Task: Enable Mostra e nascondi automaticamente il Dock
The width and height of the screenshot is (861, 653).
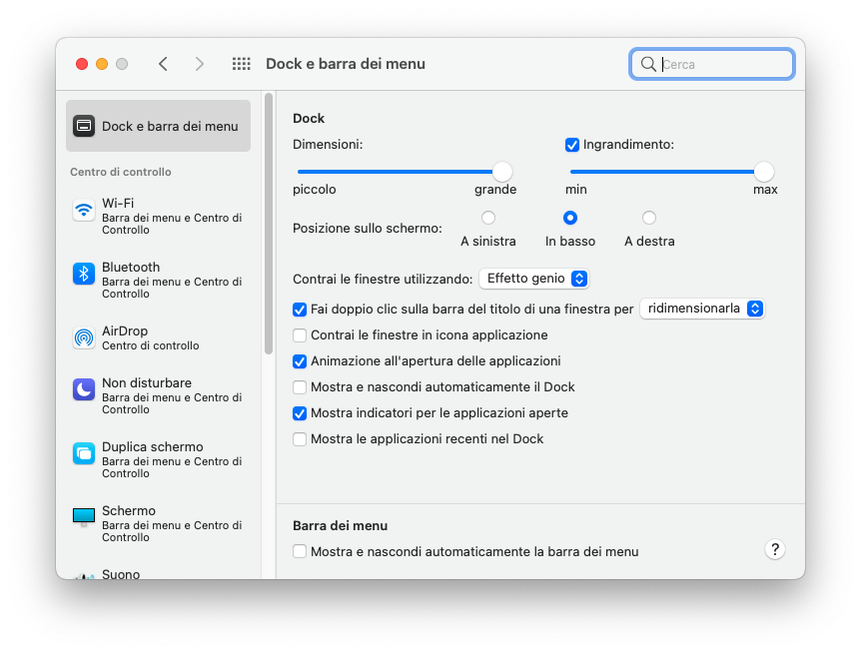Action: (300, 387)
